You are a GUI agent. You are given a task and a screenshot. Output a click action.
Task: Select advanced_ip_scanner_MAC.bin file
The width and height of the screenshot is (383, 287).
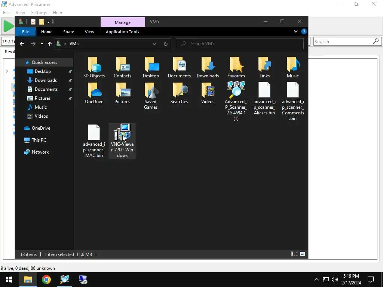[x=94, y=141]
